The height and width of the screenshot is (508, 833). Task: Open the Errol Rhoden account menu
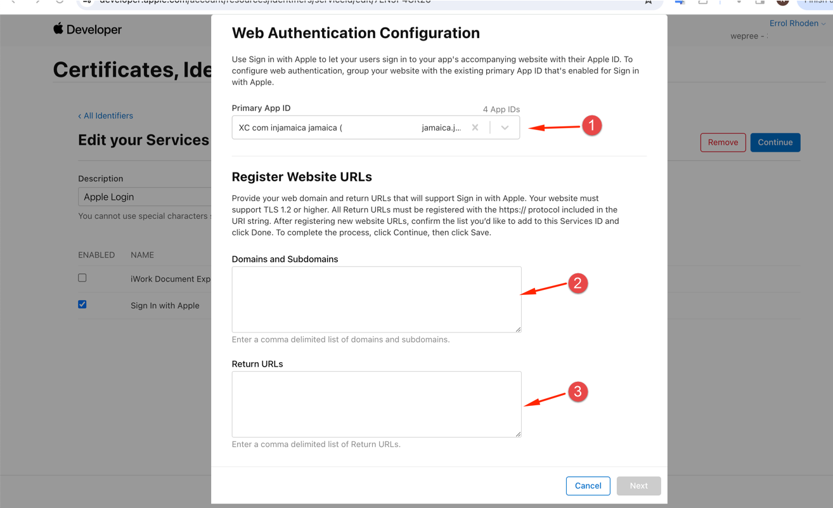(x=797, y=23)
